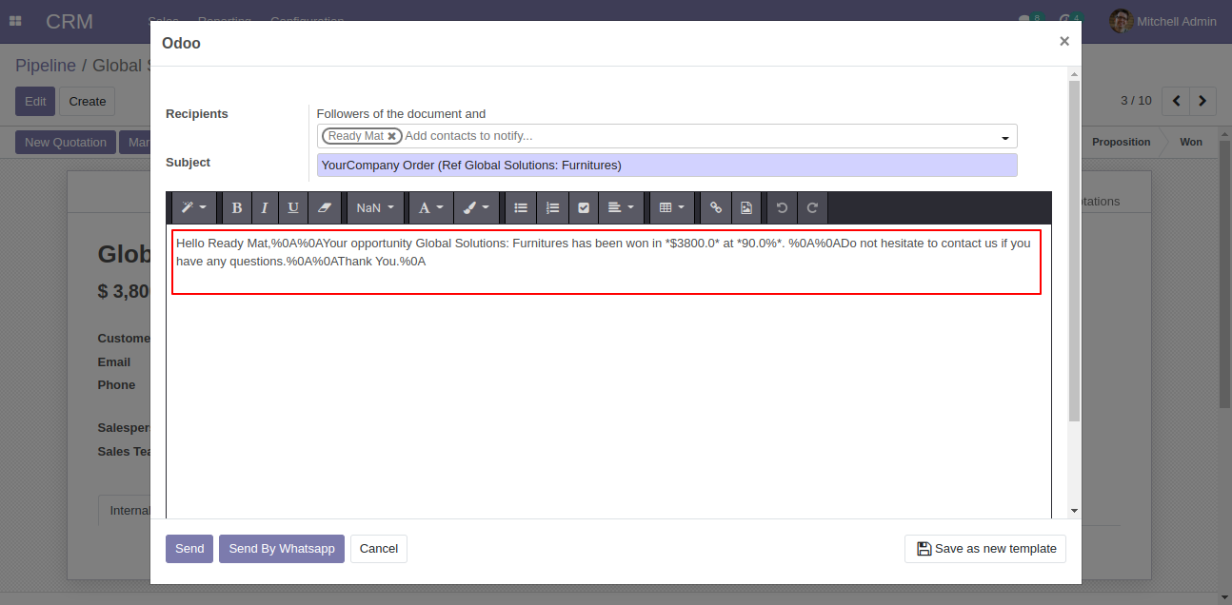Insert a checklist

point(584,207)
